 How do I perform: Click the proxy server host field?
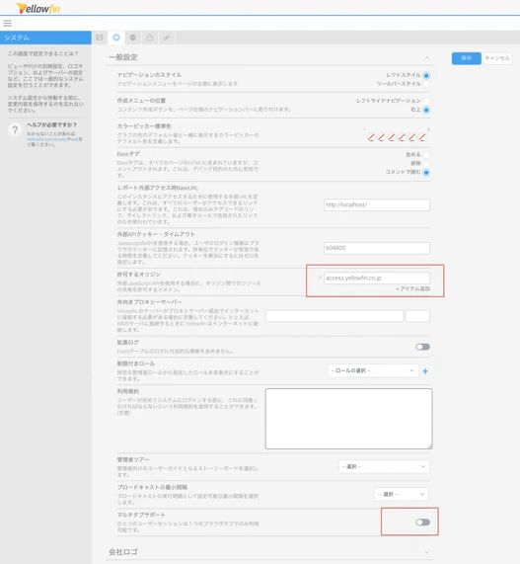coord(334,316)
